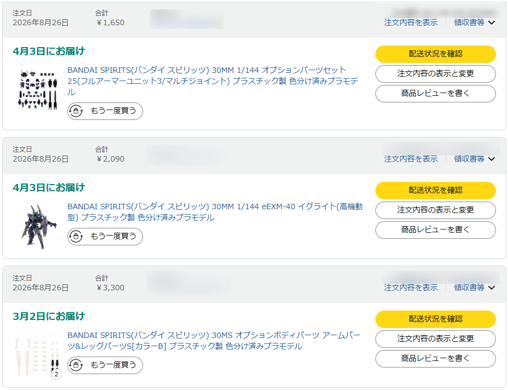Image resolution: width=508 pixels, height=390 pixels.
Task: Expand the 領収書等 dropdown for the ¥2,090 order
Action: point(475,159)
